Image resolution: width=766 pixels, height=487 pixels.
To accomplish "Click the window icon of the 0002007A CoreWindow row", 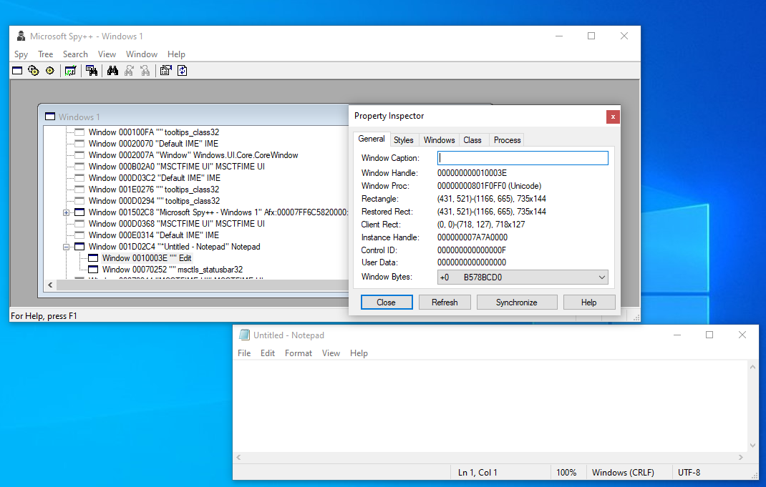I will pos(79,155).
